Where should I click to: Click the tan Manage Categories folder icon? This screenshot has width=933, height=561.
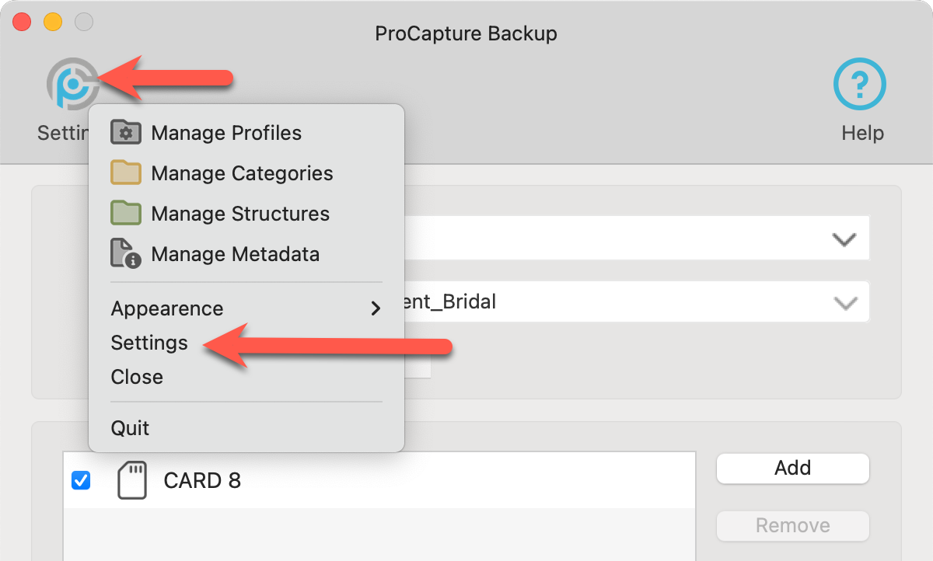click(x=125, y=173)
